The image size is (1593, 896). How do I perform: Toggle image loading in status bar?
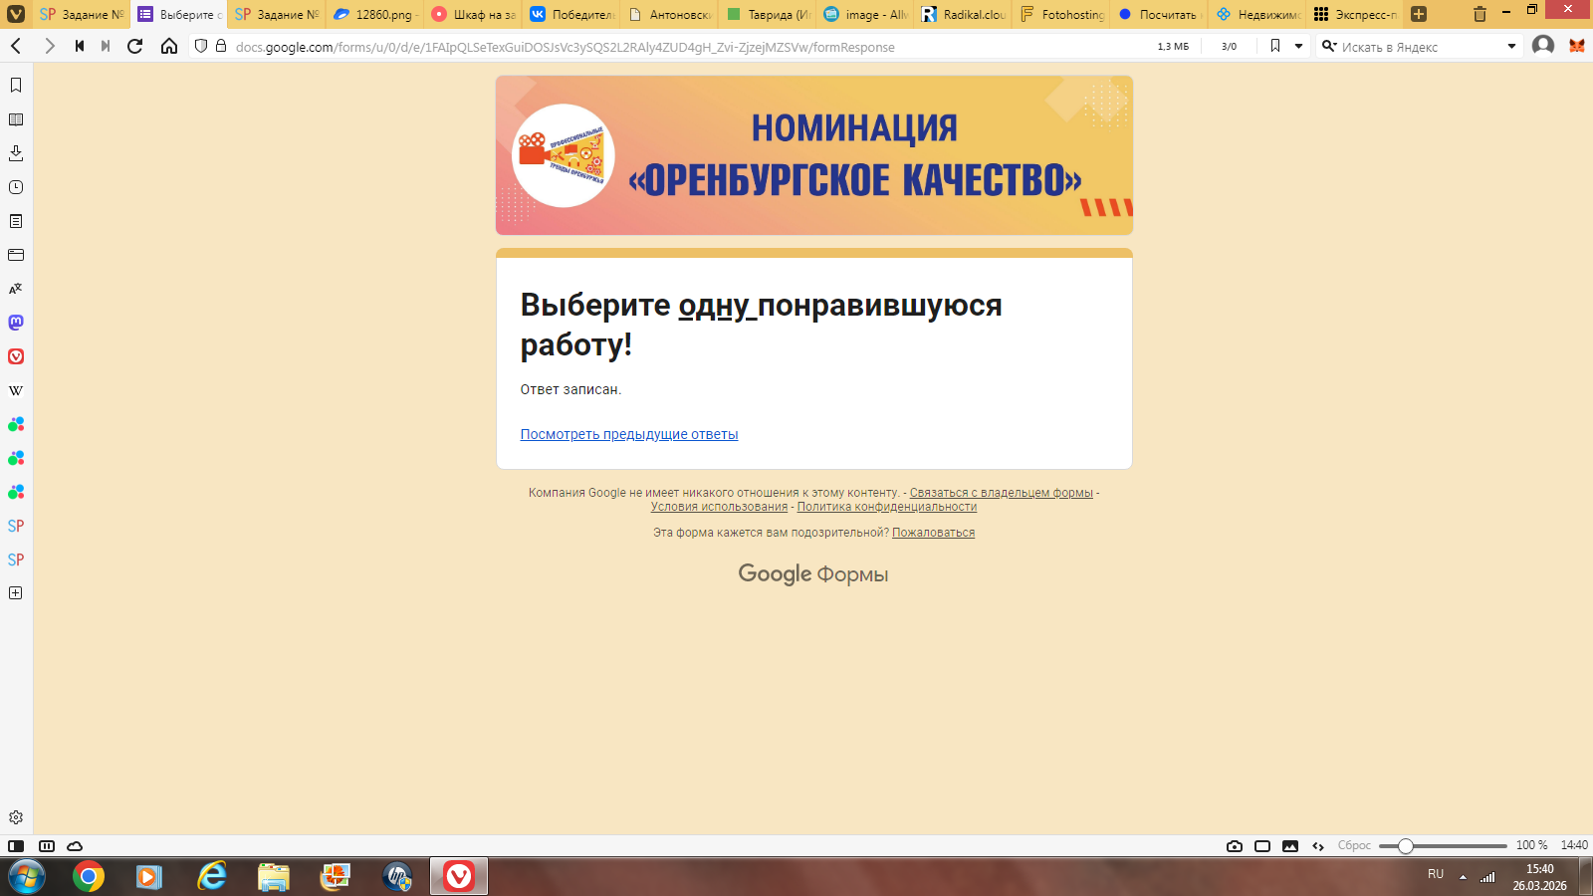tap(1290, 846)
